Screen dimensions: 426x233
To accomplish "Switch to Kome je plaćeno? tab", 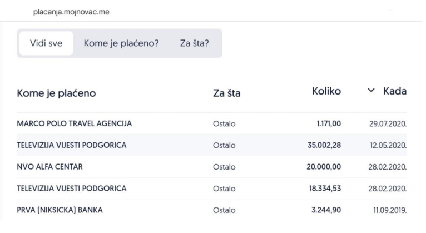I will (x=121, y=43).
